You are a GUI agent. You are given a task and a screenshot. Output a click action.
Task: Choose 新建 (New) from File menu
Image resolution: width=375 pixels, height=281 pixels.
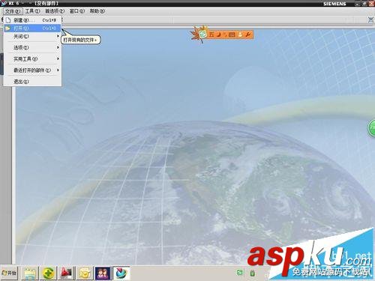(32, 20)
